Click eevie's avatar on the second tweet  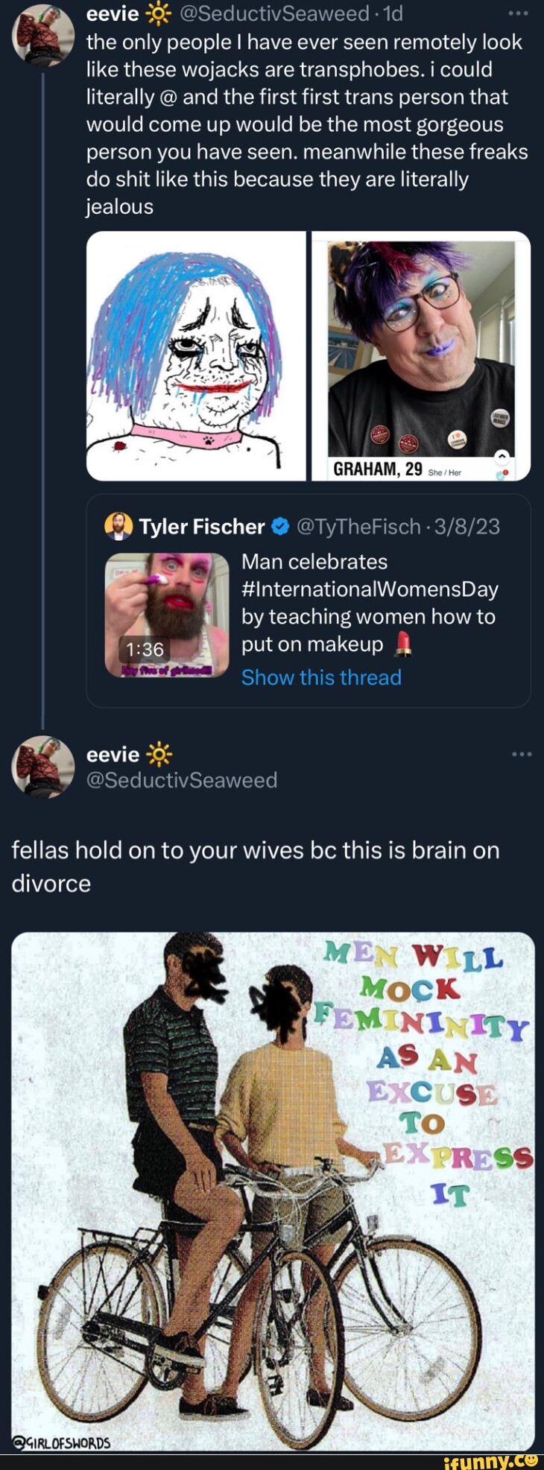(x=43, y=767)
